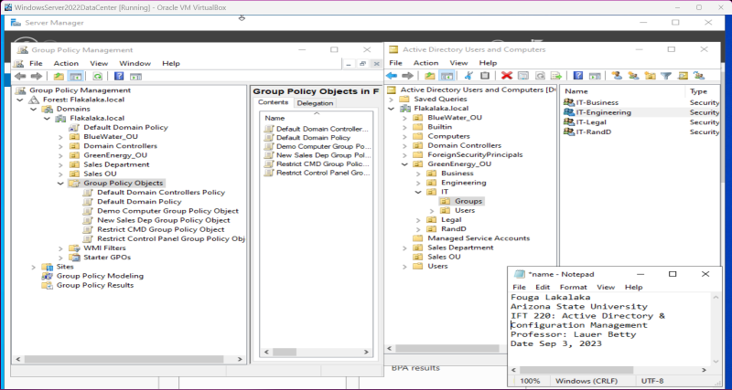Select the Users OU under the IT OU
732x390 pixels.
click(x=465, y=210)
